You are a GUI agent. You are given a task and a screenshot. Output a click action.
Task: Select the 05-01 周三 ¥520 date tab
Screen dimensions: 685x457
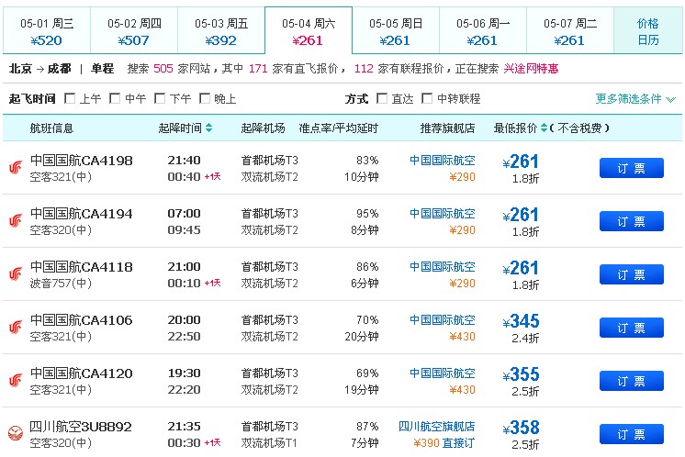coord(47,31)
